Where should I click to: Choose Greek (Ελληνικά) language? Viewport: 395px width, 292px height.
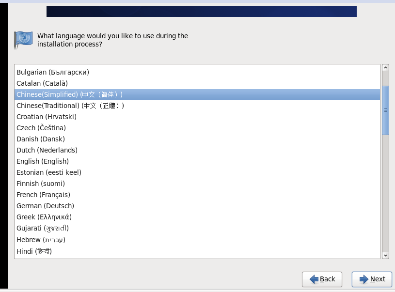pyautogui.click(x=197, y=217)
